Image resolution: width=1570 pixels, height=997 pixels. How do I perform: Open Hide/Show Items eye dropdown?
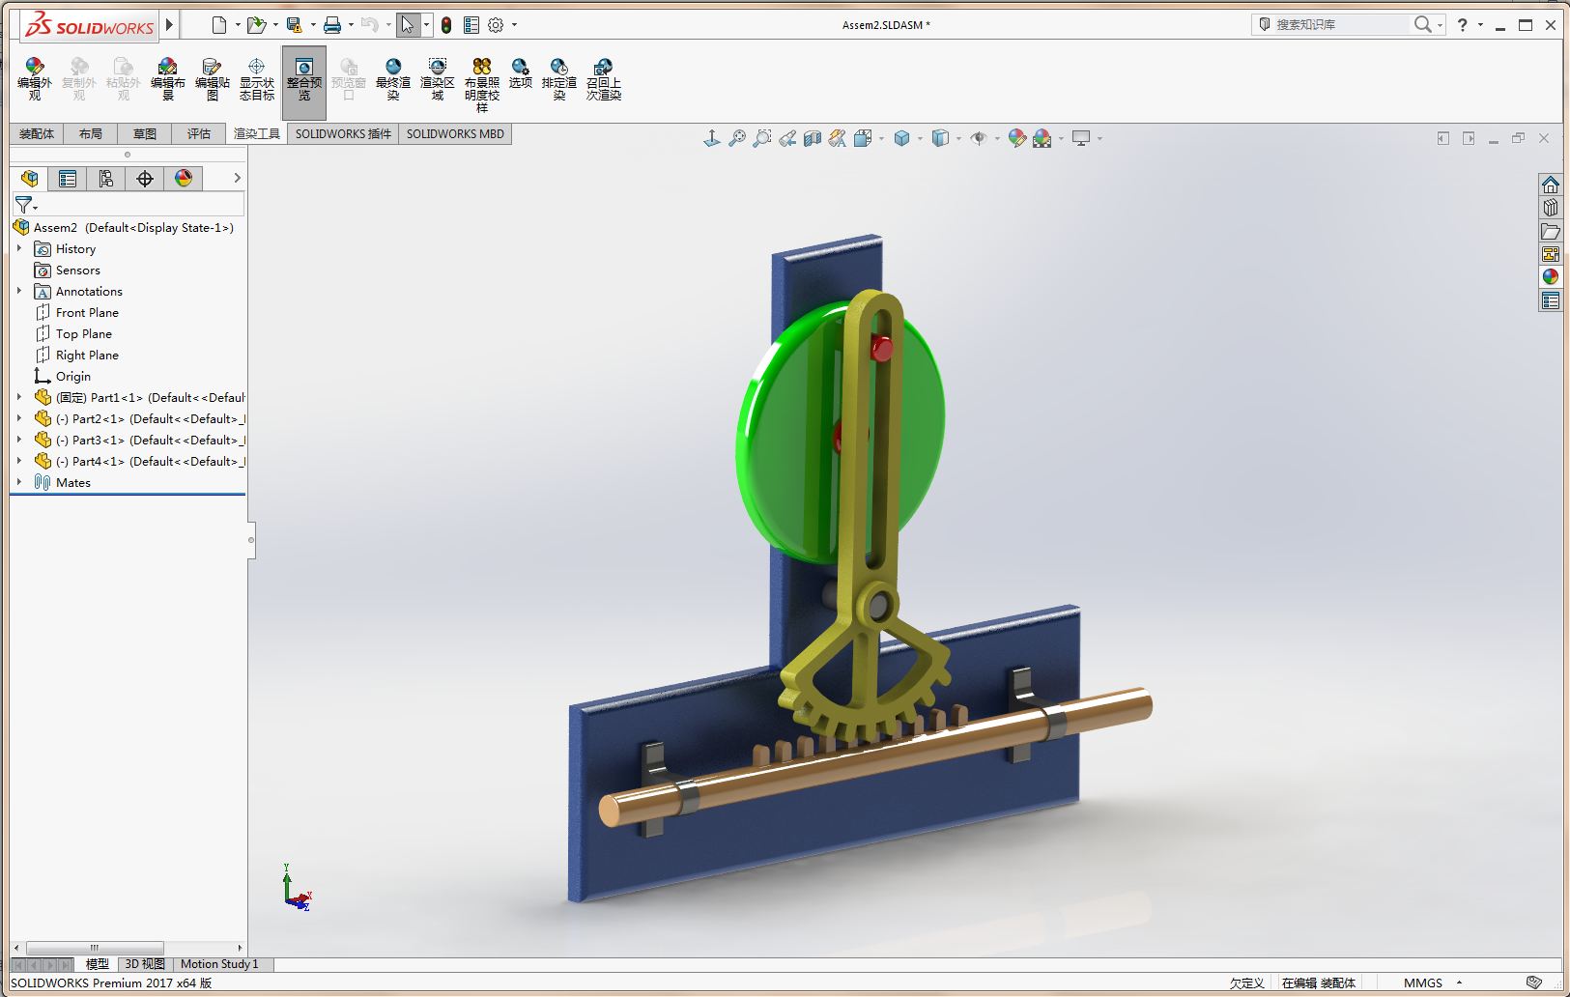(979, 138)
